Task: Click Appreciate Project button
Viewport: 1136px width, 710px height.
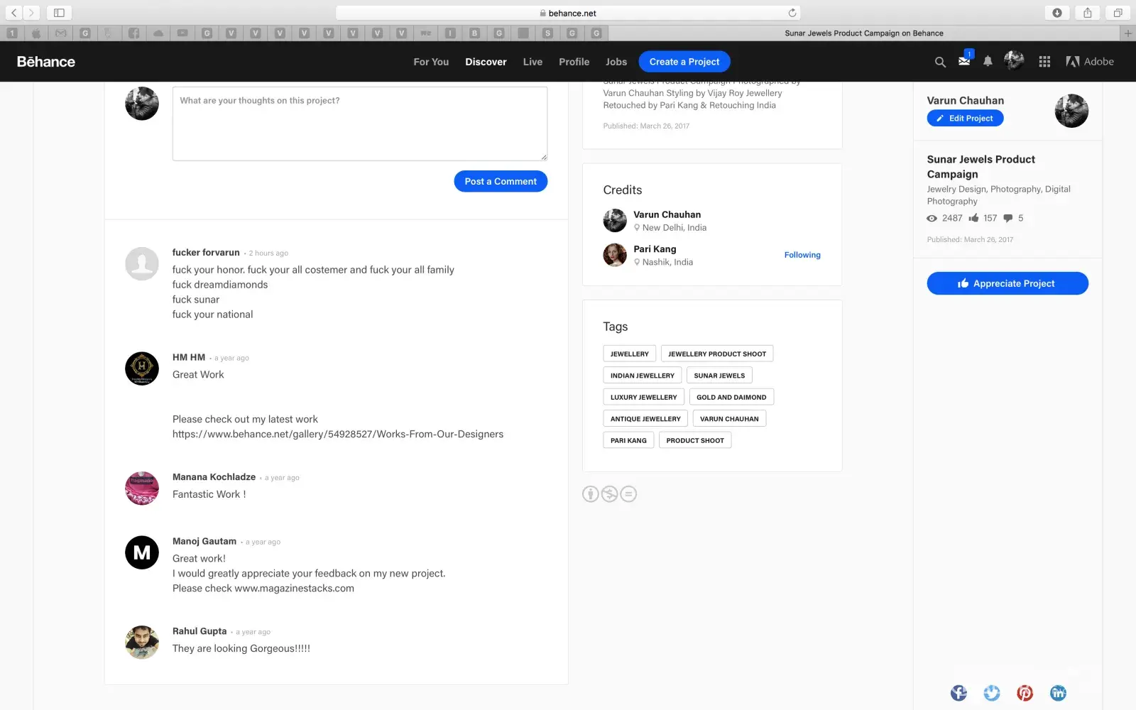Action: tap(1007, 283)
